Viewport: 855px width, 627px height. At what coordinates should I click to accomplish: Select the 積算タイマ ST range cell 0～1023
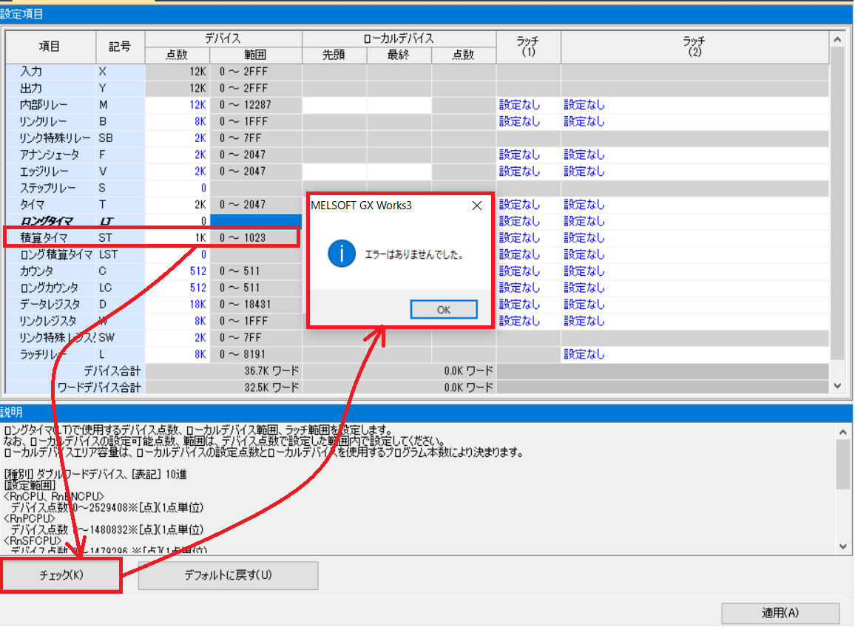[255, 237]
